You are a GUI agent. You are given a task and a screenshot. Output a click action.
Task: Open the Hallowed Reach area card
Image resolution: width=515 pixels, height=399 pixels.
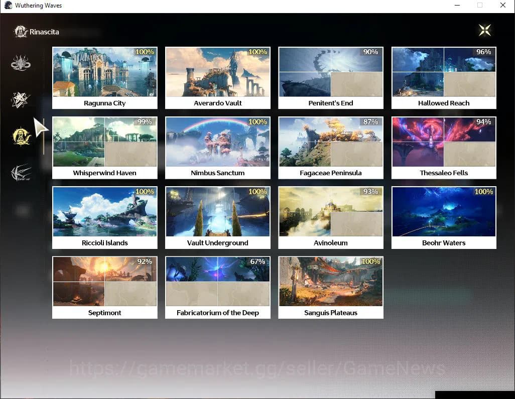tap(444, 78)
